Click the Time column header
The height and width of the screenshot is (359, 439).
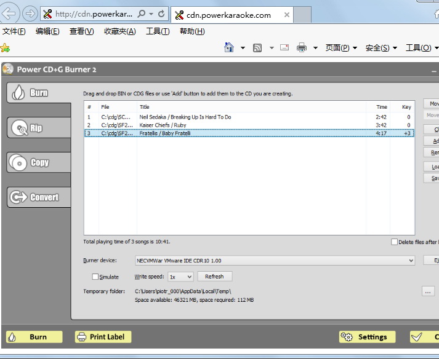click(378, 107)
